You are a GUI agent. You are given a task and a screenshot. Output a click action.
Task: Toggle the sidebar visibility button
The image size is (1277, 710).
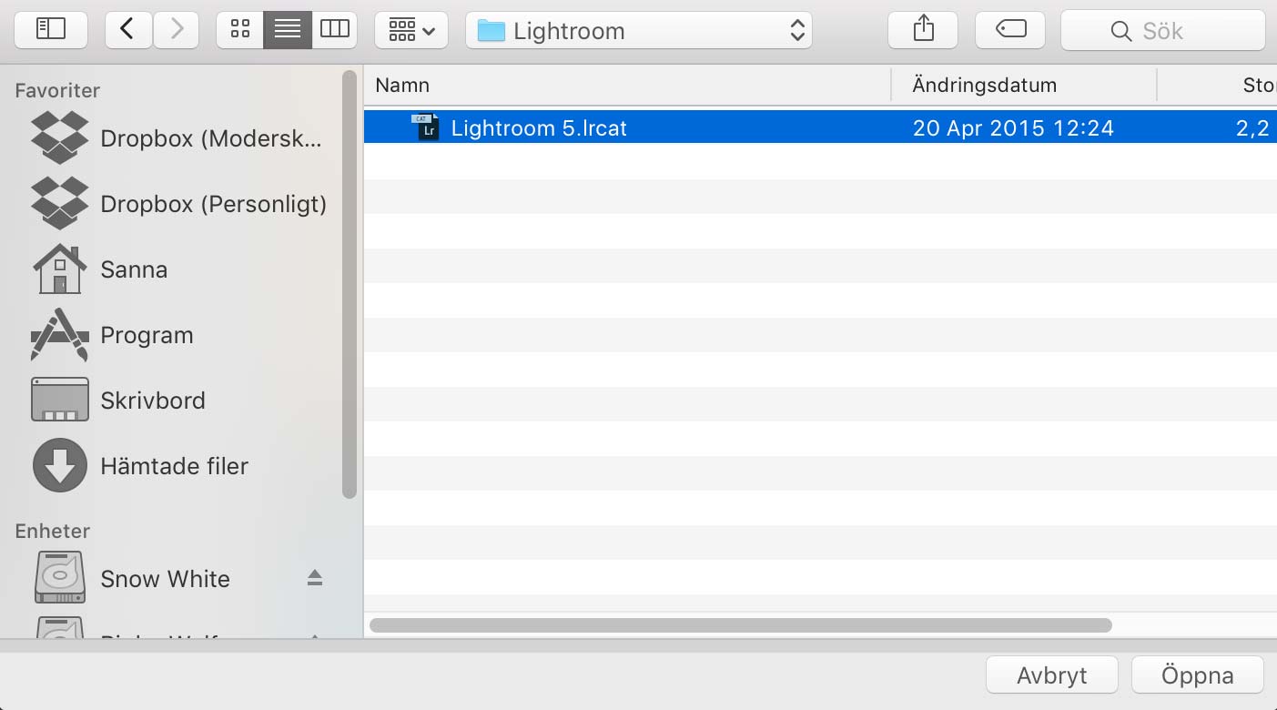pos(51,30)
